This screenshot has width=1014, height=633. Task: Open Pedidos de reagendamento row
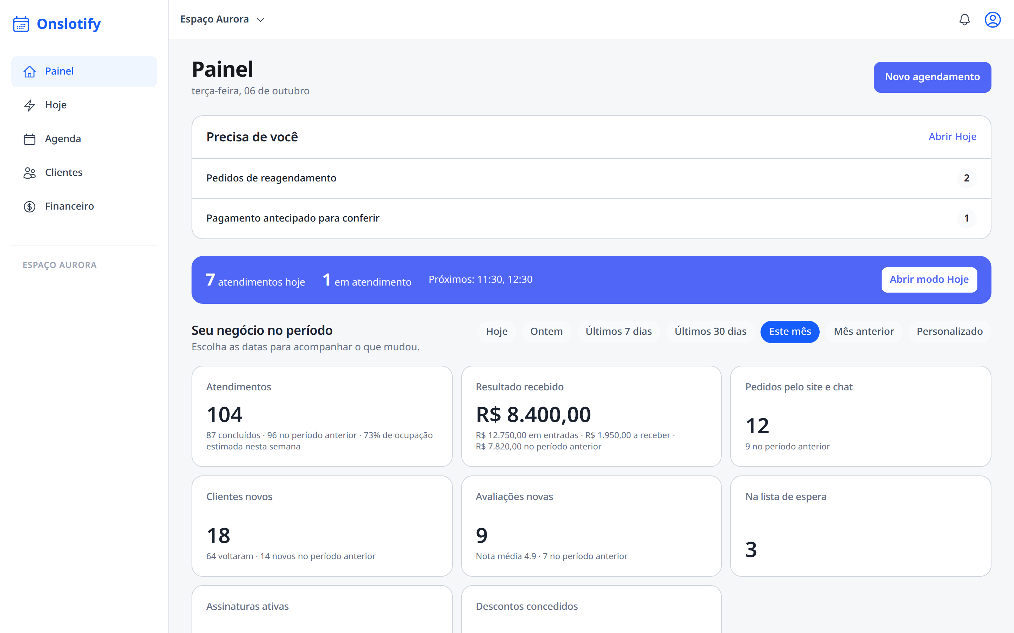pos(591,178)
